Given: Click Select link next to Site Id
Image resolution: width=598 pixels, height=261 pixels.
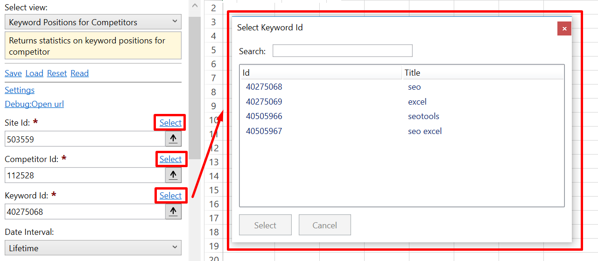Looking at the screenshot, I should tap(170, 123).
